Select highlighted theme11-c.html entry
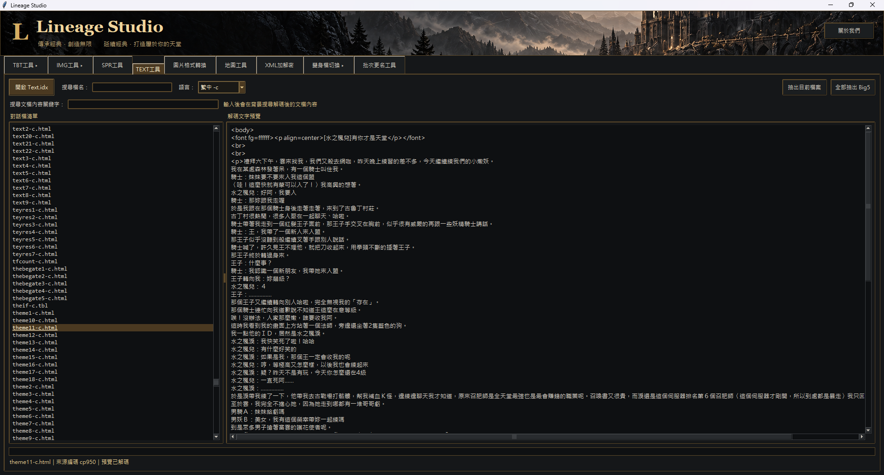 click(112, 328)
